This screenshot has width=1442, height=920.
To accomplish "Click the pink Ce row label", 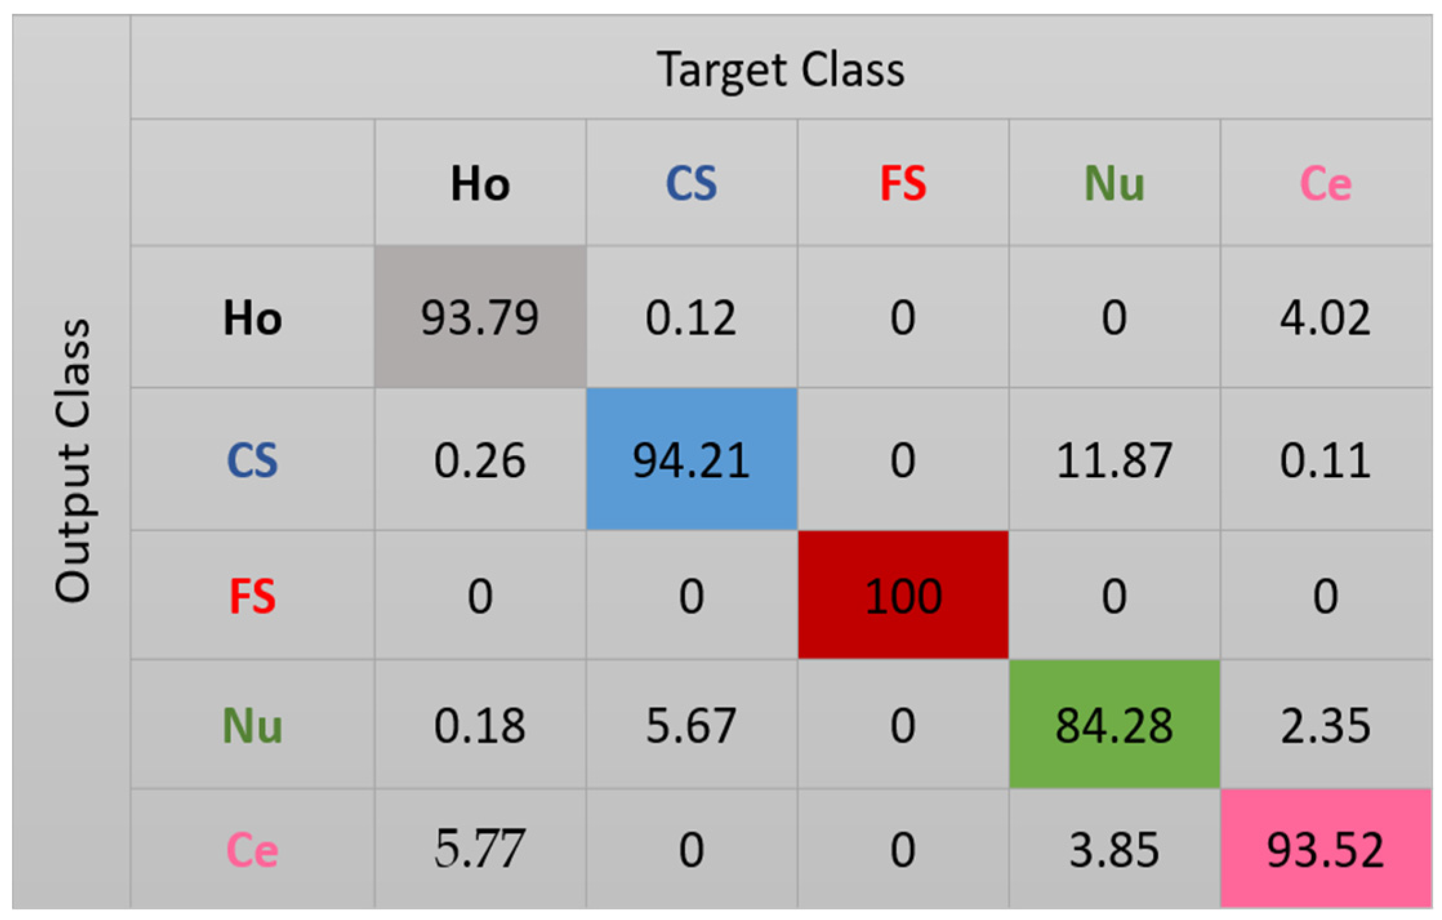I will [x=252, y=850].
